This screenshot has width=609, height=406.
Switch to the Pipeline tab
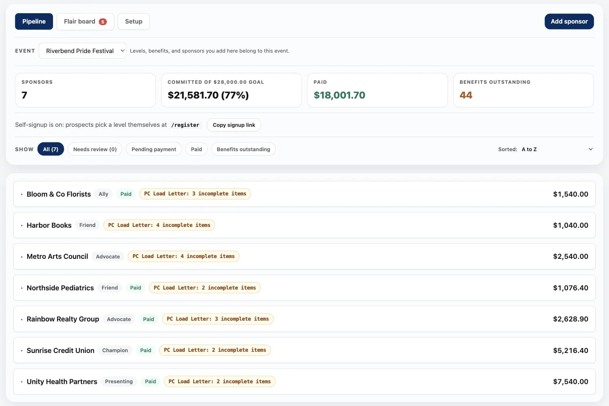(34, 22)
